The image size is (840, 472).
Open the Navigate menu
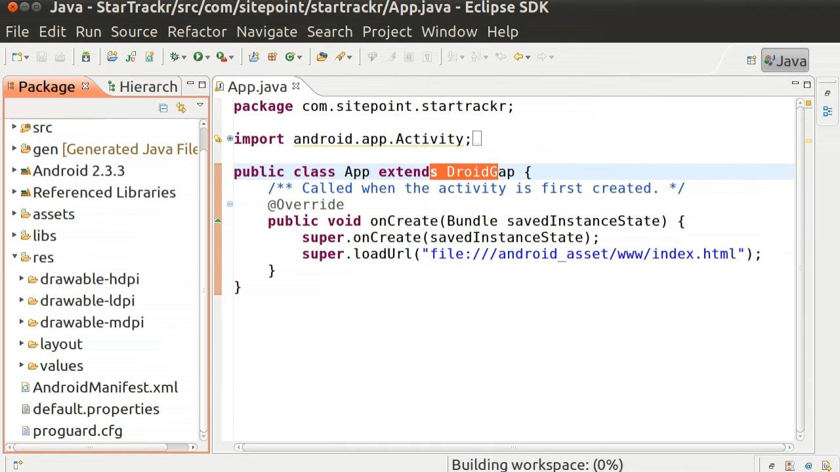tap(266, 31)
